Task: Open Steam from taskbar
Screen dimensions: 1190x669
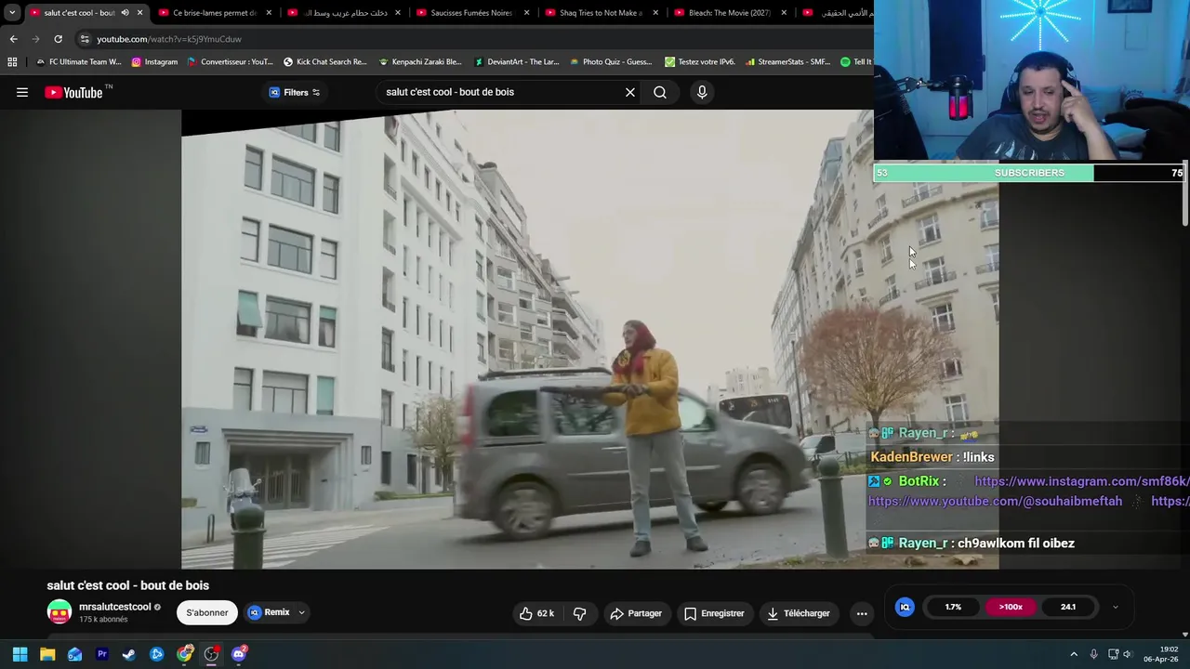Action: [129, 654]
